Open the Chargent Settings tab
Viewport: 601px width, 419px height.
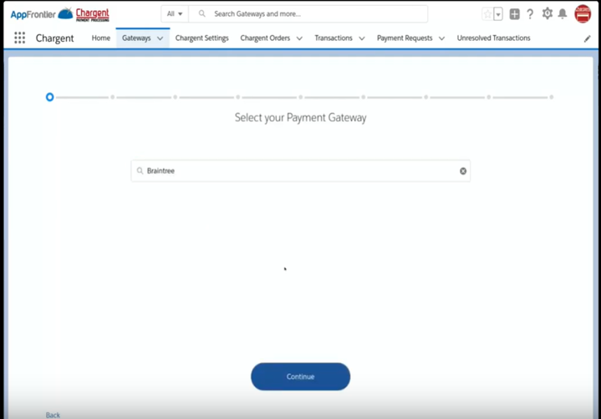click(x=201, y=38)
